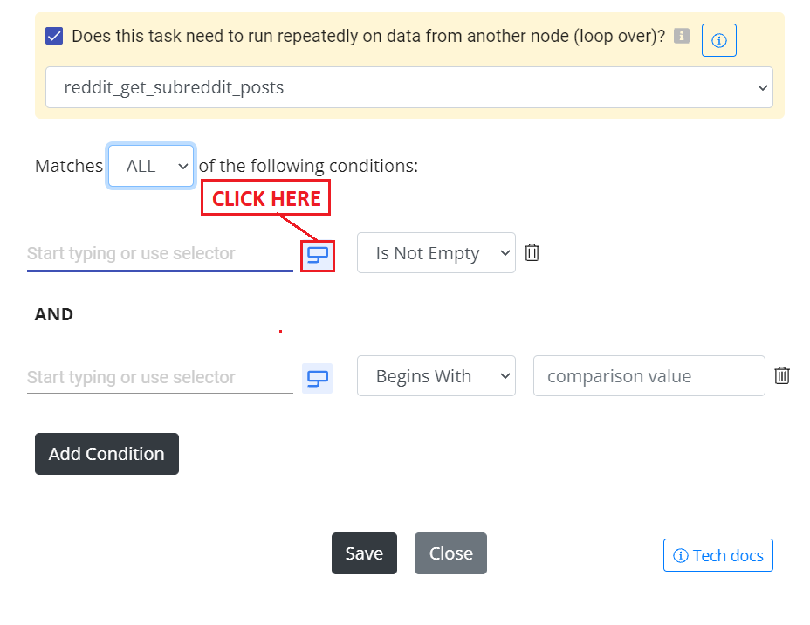Open the Is Not Empty operator dropdown
Image resolution: width=810 pixels, height=625 pixels.
tap(436, 252)
